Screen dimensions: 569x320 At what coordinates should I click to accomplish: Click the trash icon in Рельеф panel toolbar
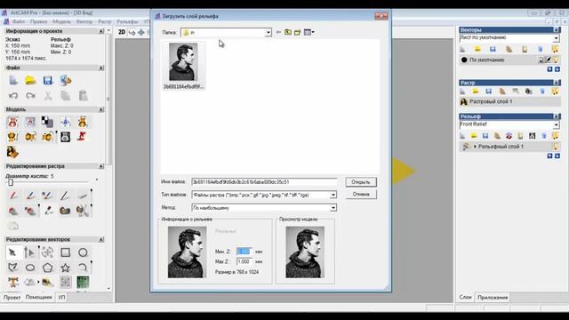(544, 136)
